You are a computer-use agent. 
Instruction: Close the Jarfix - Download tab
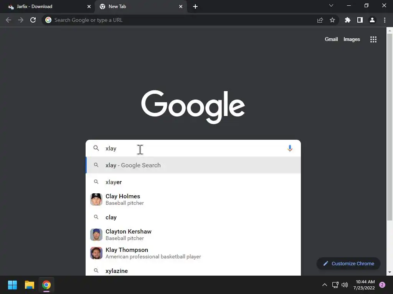(89, 7)
